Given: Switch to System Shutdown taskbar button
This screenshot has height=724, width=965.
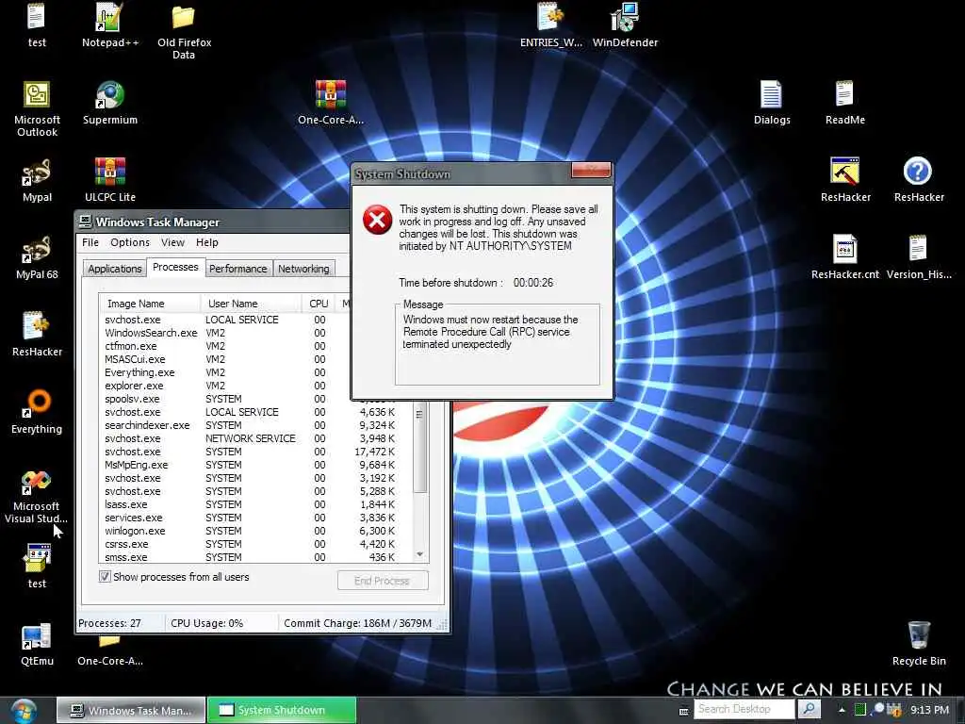Looking at the screenshot, I should 282,711.
